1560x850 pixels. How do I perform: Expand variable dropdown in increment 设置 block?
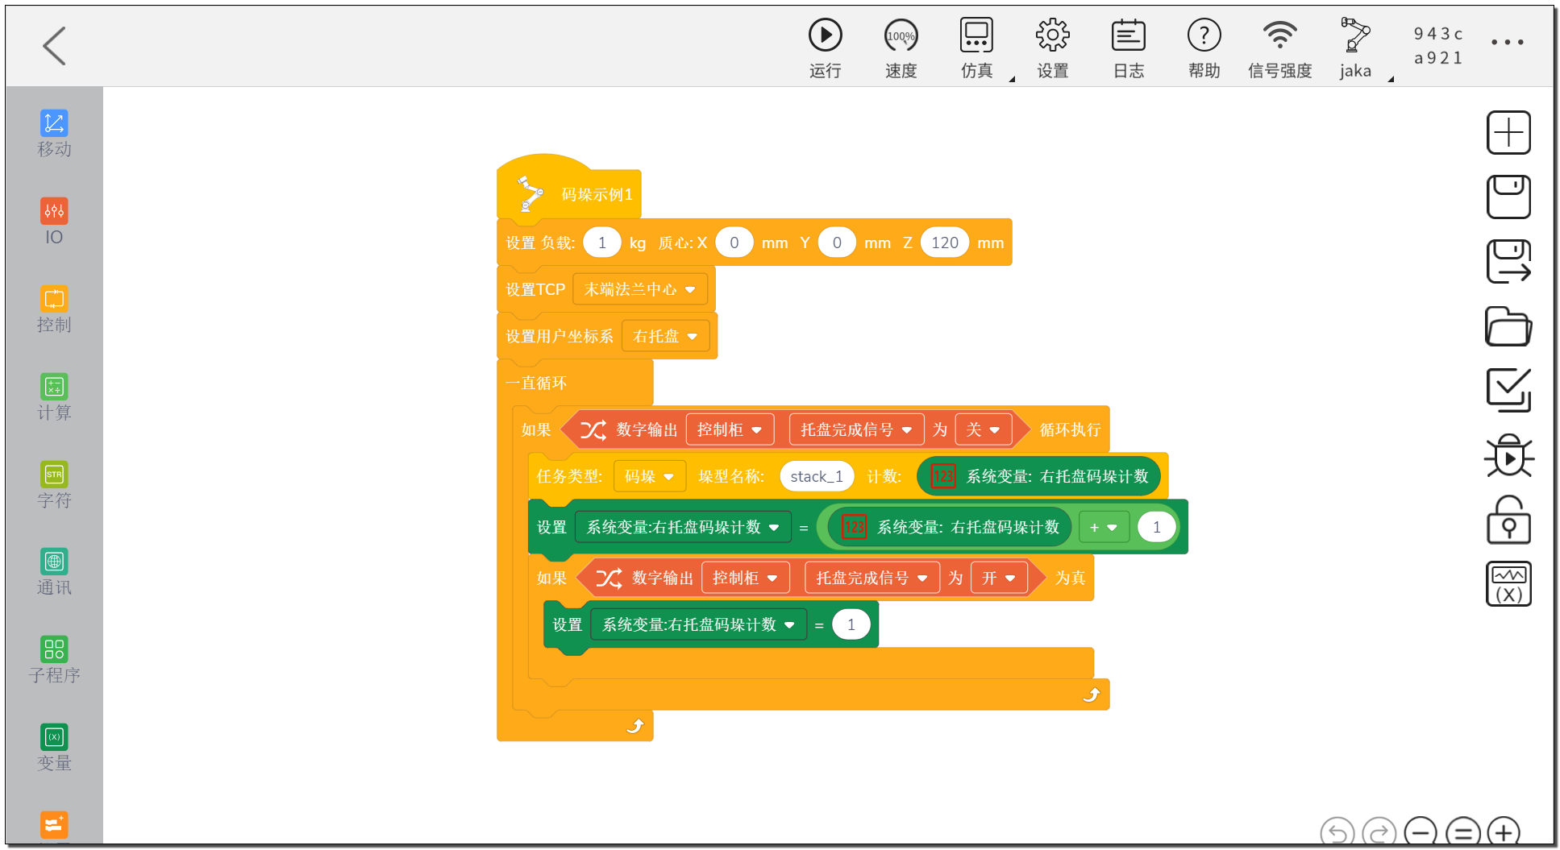point(683,527)
